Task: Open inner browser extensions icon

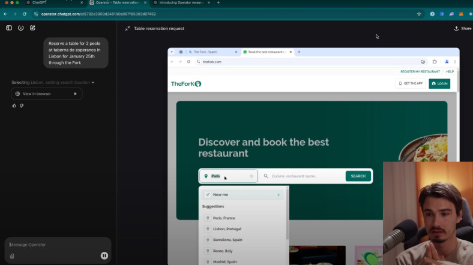Action: [x=435, y=62]
